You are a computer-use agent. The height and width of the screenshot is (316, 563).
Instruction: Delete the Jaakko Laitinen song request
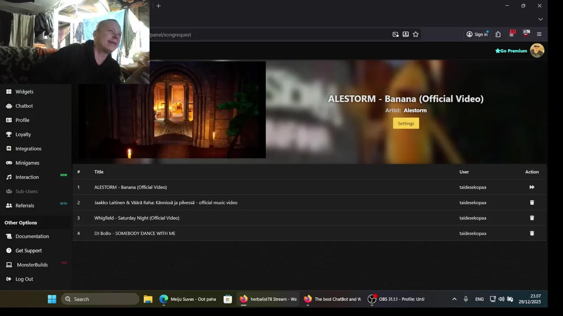(x=532, y=202)
